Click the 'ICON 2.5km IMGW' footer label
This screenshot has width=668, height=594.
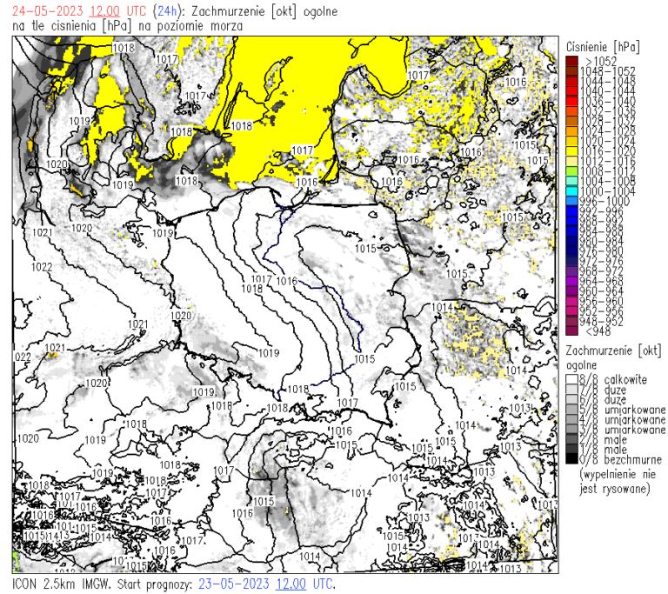click(x=61, y=584)
